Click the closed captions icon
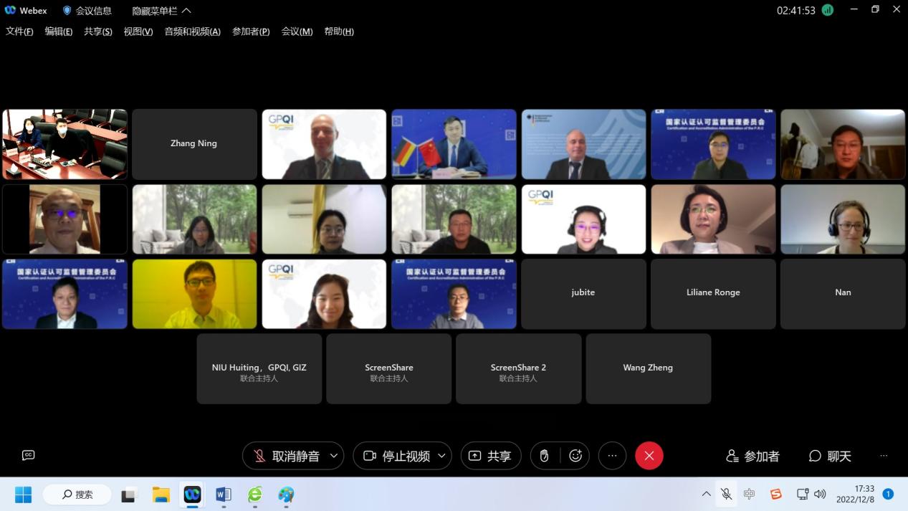The image size is (908, 511). (x=29, y=455)
